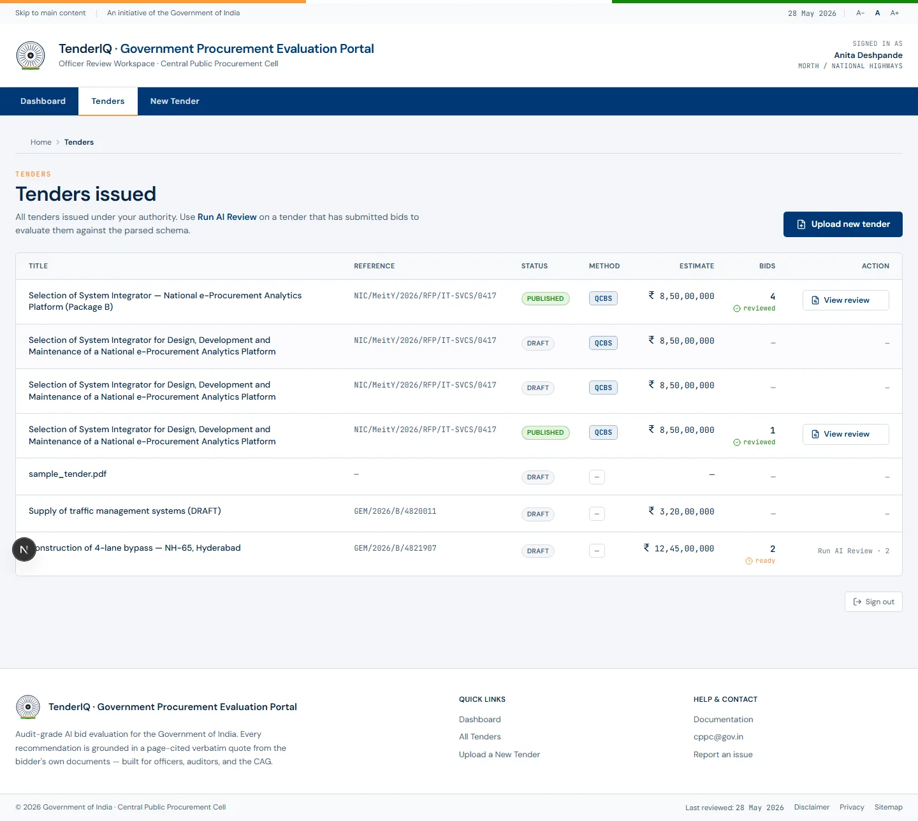Click the round N avatar badge
This screenshot has width=918, height=821.
(x=24, y=549)
